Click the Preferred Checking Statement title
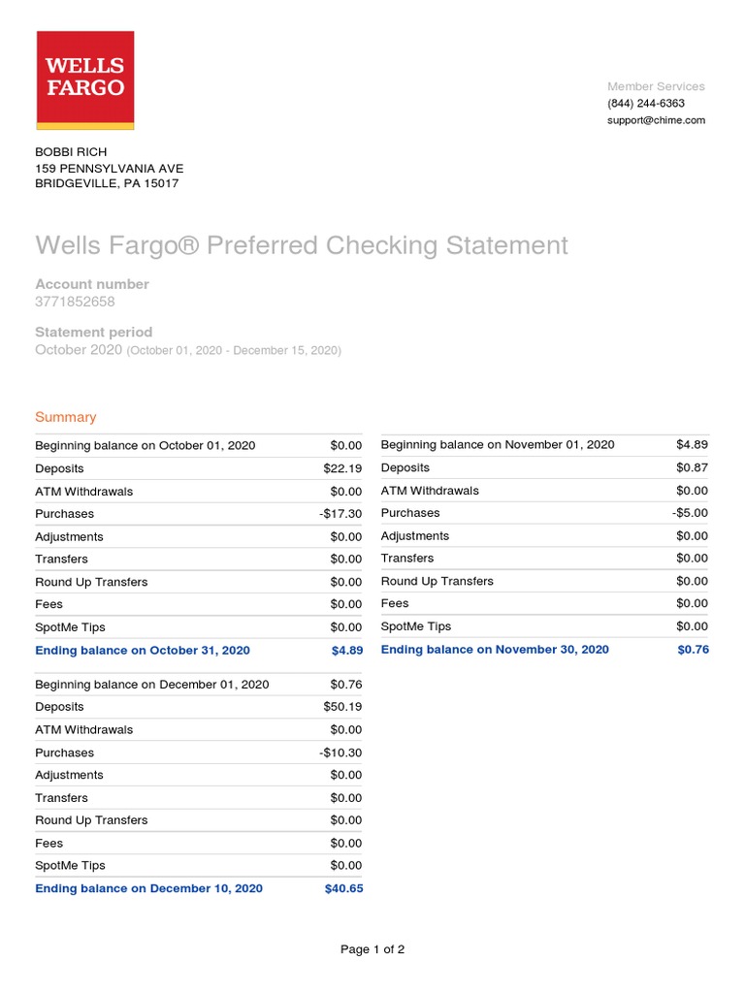 (x=302, y=245)
